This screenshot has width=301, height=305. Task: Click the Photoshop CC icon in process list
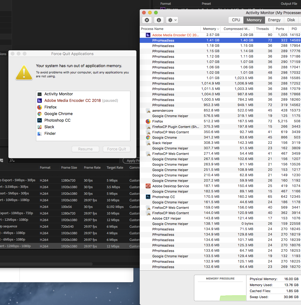(x=148, y=197)
